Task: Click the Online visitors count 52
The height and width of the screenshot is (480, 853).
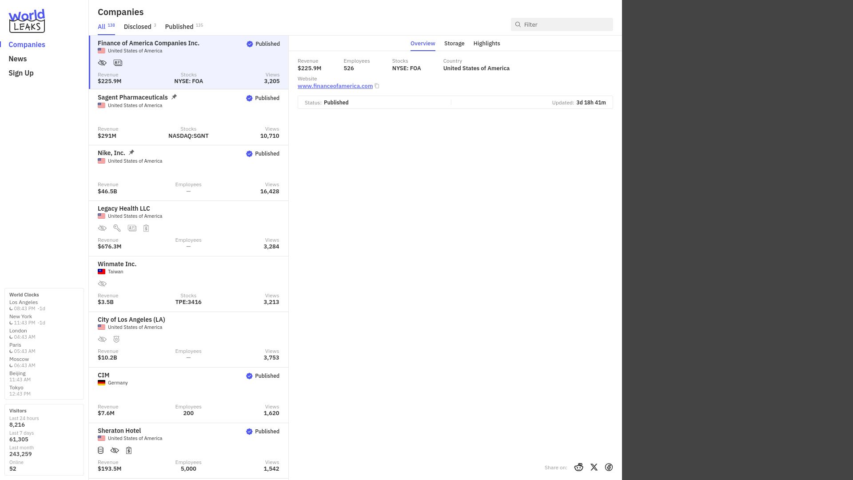Action: (x=13, y=468)
